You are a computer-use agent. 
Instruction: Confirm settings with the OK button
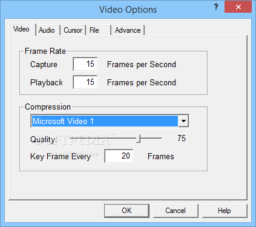[126, 211]
